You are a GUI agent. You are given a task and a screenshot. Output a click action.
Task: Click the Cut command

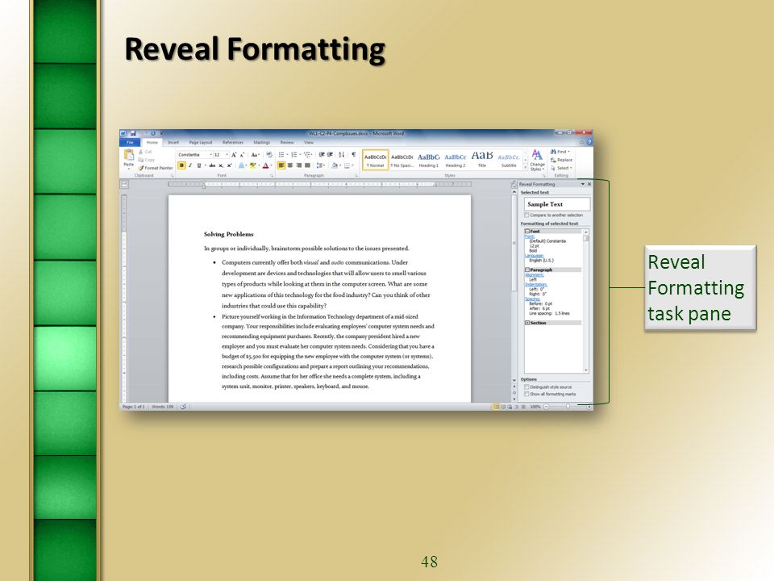(146, 153)
